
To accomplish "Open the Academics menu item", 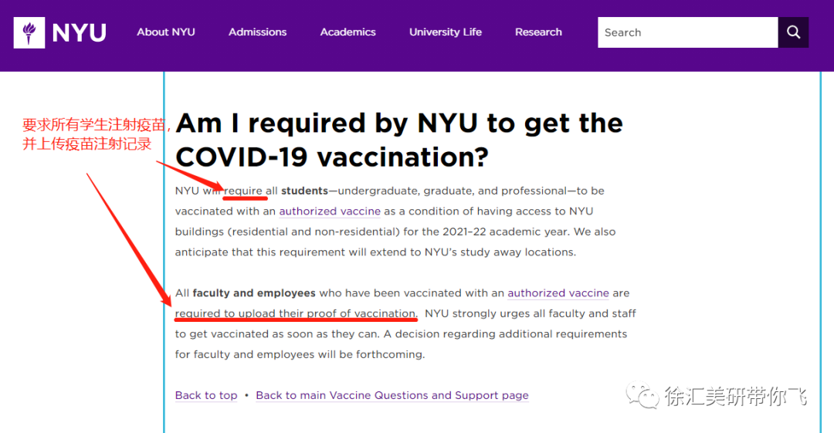I will click(347, 32).
